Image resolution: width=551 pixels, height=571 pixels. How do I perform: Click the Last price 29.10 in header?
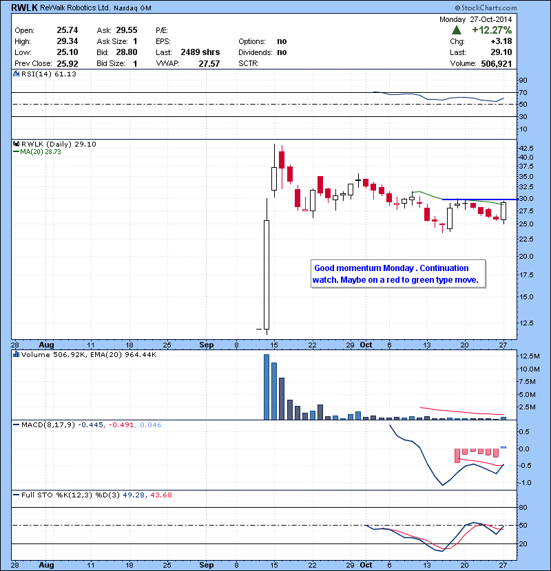click(x=501, y=52)
